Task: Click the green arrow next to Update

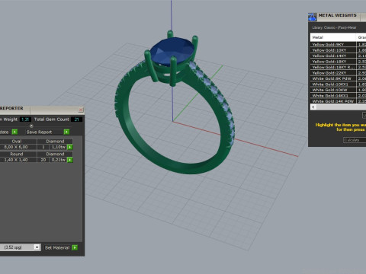Action: 14,132
